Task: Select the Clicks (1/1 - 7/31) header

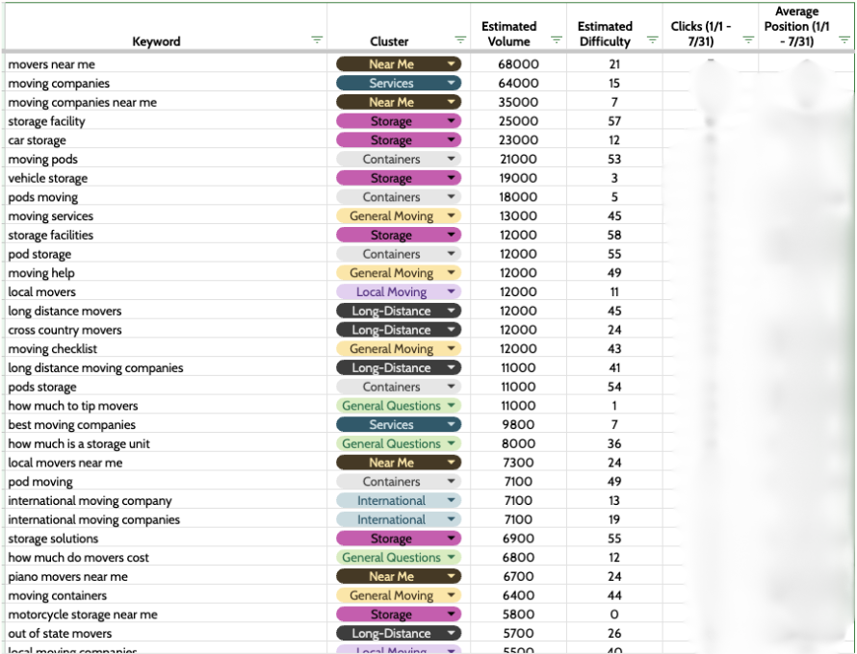Action: pyautogui.click(x=711, y=27)
